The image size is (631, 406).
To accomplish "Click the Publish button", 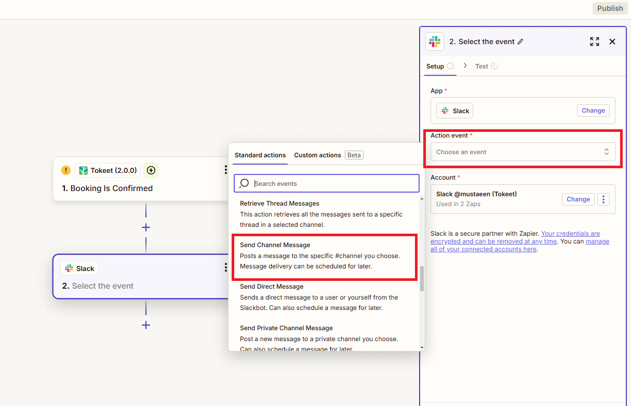I will (x=610, y=8).
